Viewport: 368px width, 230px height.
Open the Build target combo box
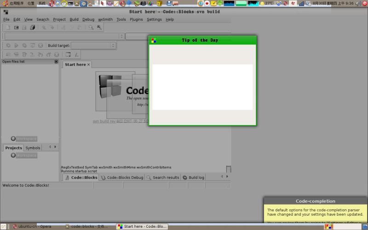coord(93,45)
